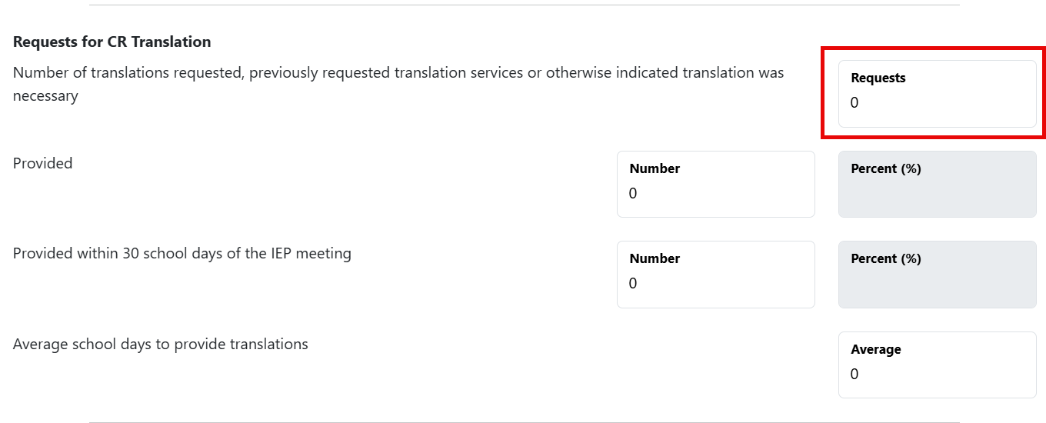Click the 0 value in the Requests box
Viewport: 1046px width, 423px height.
(x=854, y=103)
